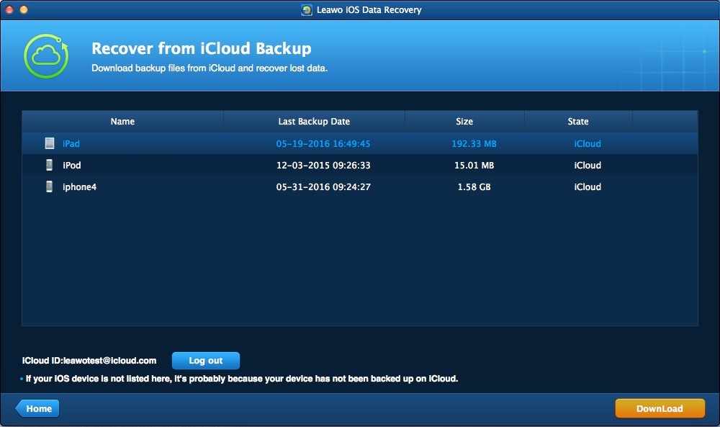Sort by Last Backup Date column
The width and height of the screenshot is (720, 427).
point(314,122)
